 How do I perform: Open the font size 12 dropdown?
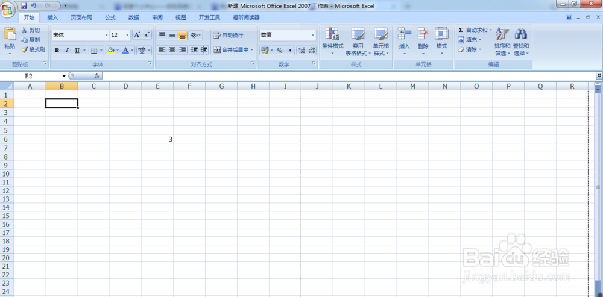pyautogui.click(x=128, y=35)
